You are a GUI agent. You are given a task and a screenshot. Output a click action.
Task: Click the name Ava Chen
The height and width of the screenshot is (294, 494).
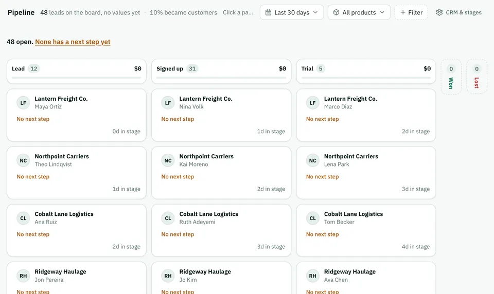(336, 280)
